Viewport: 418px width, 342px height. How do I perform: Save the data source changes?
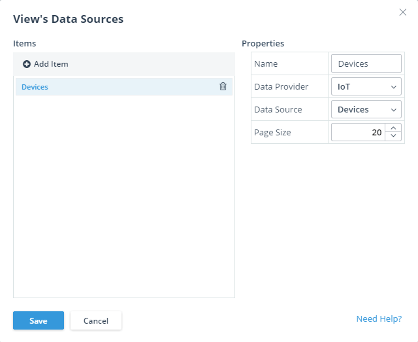pyautogui.click(x=39, y=320)
